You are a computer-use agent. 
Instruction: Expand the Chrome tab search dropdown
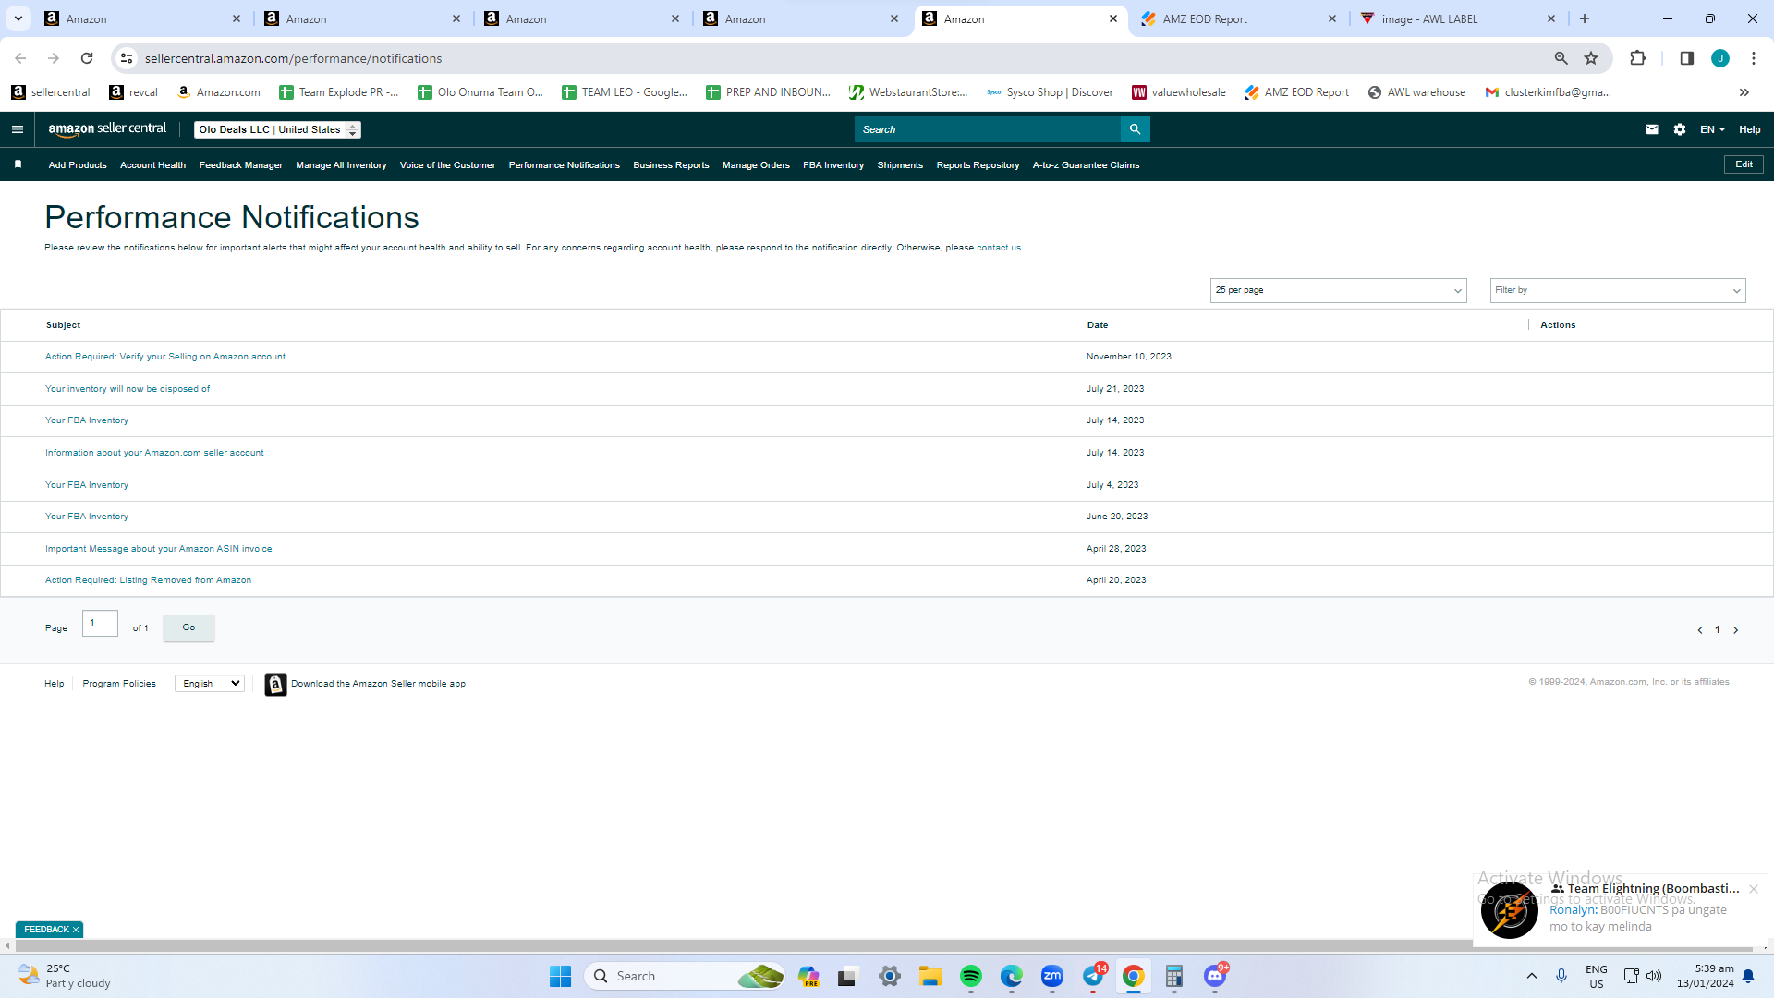point(18,18)
